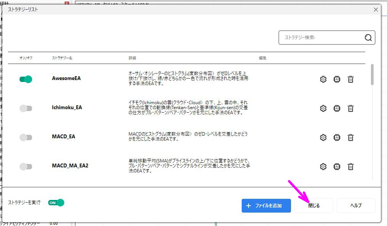Viewport: 387px width, 226px height.
Task: Click the AI icon next to Ichimoku_EA
Action: (x=337, y=108)
